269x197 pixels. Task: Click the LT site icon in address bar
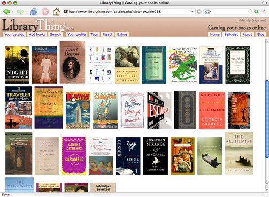(66, 12)
